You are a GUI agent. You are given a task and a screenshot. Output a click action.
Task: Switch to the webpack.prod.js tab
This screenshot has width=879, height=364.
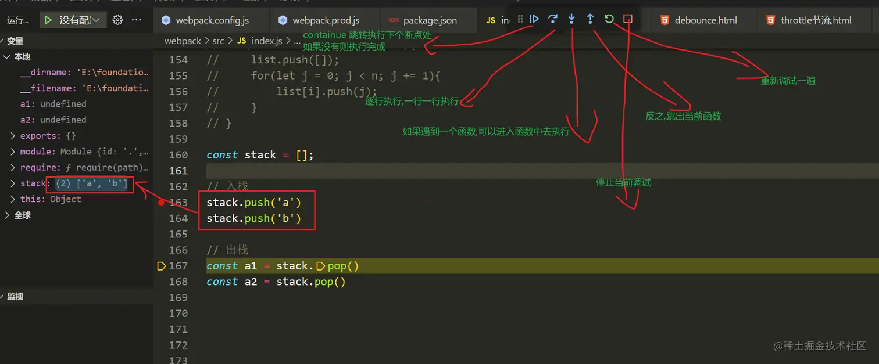[x=326, y=20]
